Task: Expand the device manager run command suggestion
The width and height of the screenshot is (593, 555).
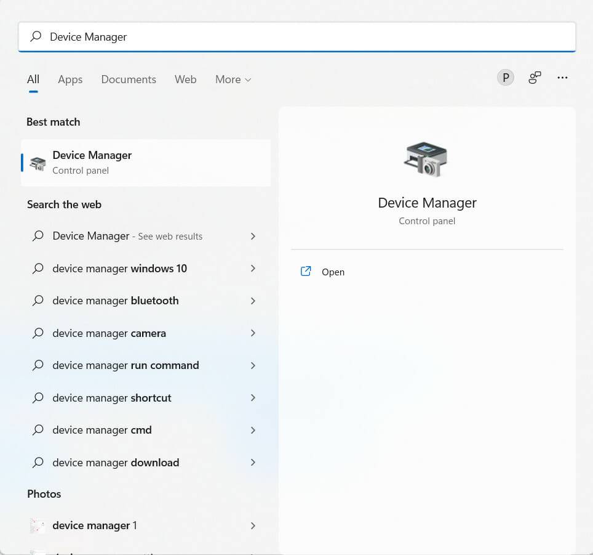Action: tap(125, 365)
